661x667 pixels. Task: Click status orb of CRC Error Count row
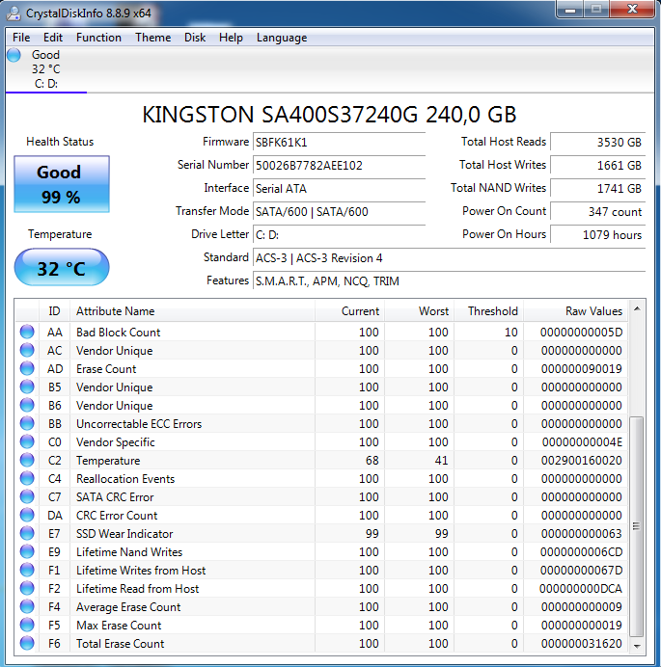coord(27,515)
